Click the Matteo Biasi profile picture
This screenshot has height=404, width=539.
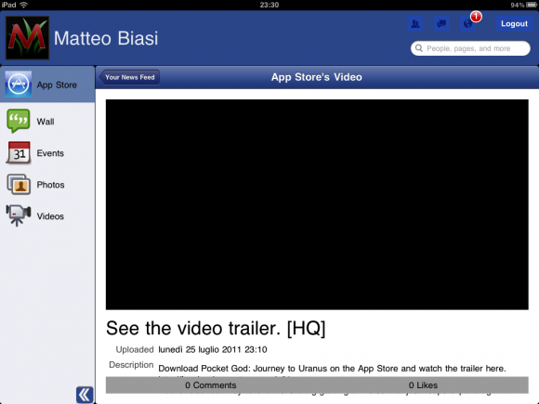tap(27, 38)
